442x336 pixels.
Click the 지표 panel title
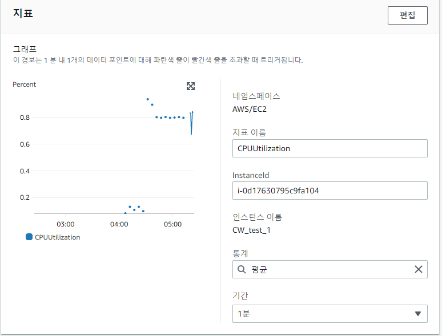coord(23,13)
